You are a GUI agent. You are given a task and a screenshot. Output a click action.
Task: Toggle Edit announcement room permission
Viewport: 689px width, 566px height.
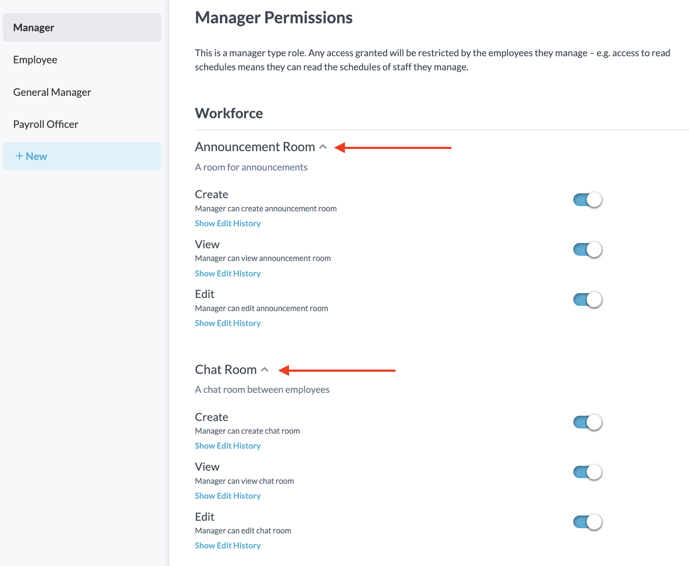click(x=587, y=300)
